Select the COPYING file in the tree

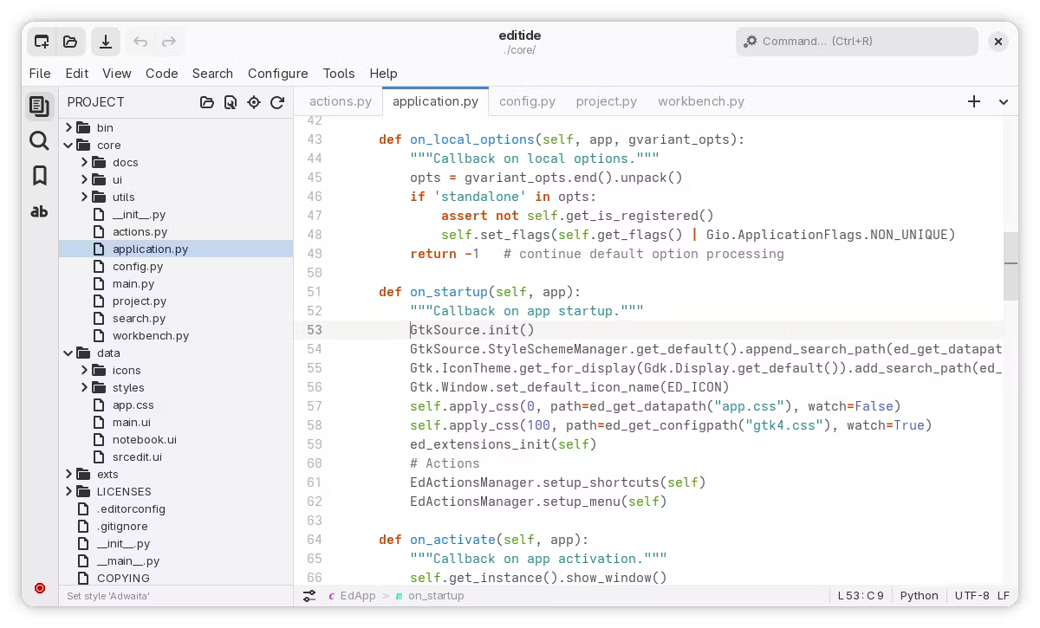(x=123, y=578)
